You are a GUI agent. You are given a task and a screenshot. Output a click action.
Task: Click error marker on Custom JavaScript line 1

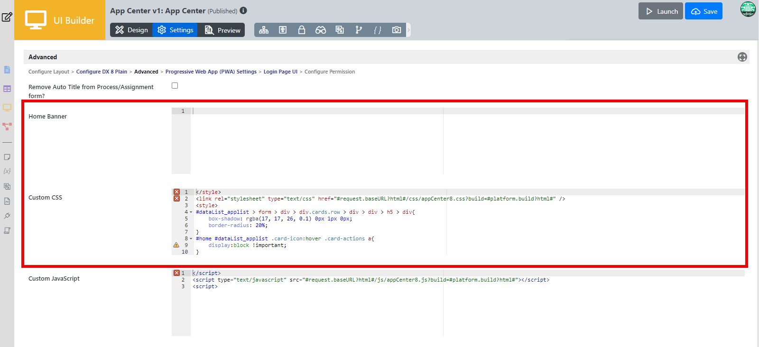(x=176, y=273)
